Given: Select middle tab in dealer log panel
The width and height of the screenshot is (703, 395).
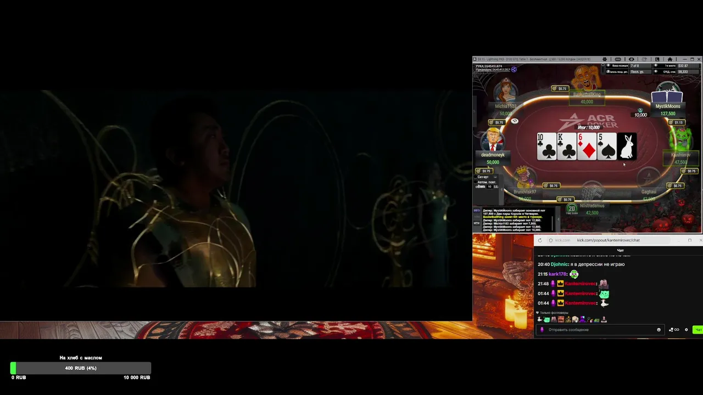Looking at the screenshot, I should point(477,217).
